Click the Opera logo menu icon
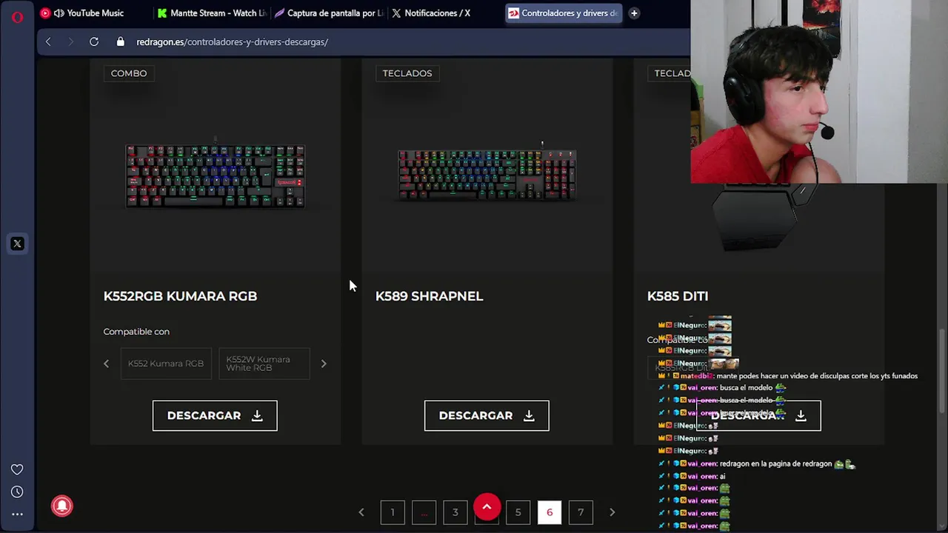The image size is (948, 533). (x=17, y=17)
